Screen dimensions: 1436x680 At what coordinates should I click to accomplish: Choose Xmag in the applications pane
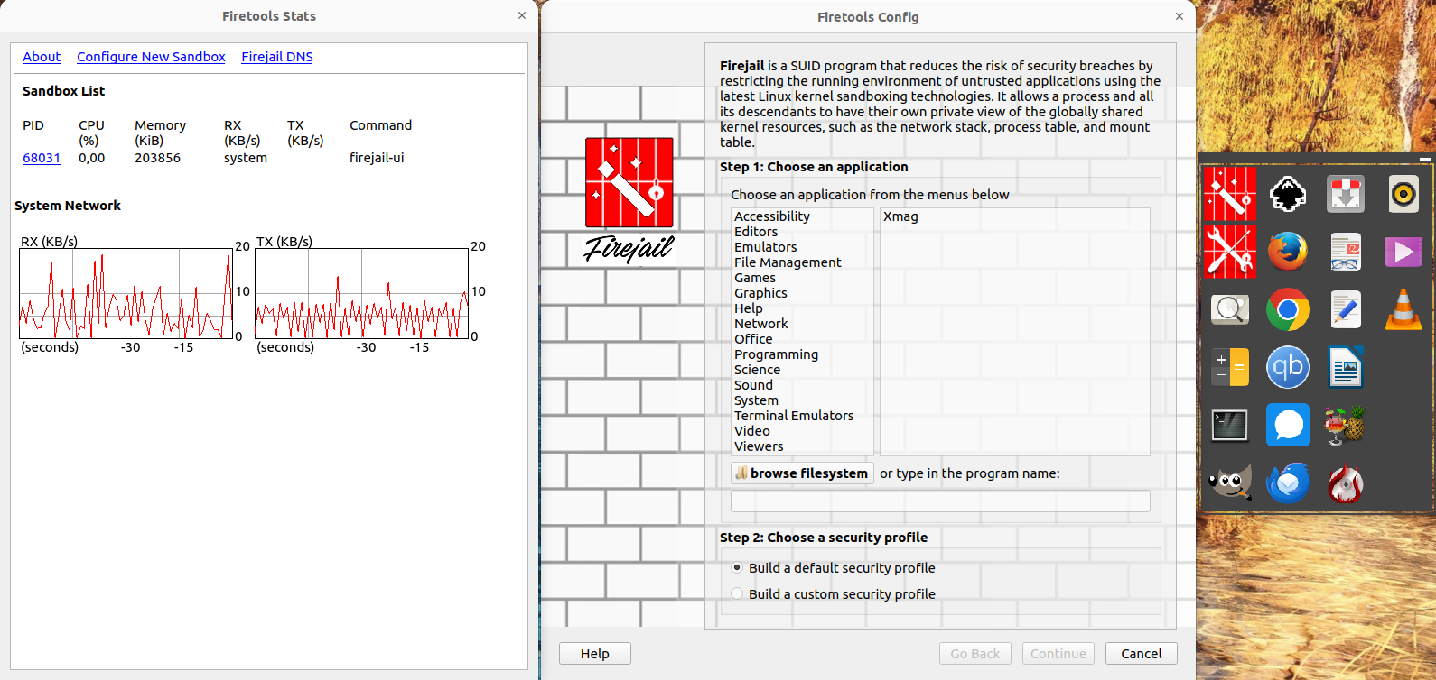pos(900,216)
